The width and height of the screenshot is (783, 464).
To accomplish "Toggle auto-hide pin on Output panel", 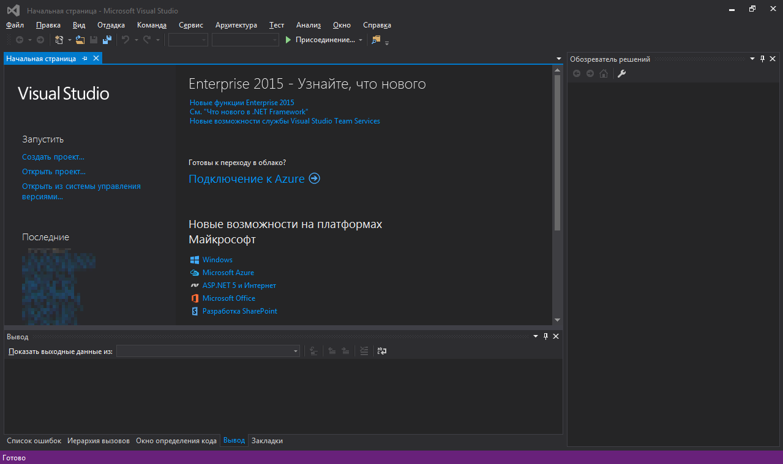I will pyautogui.click(x=545, y=337).
